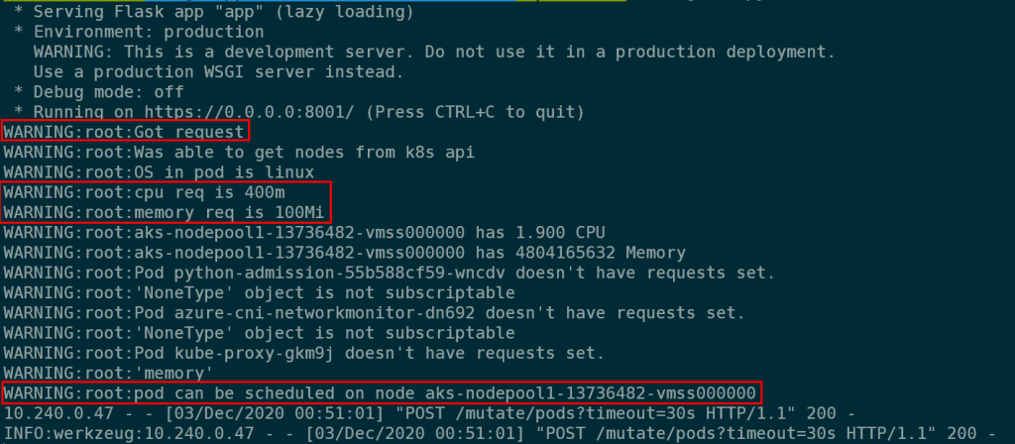Image resolution: width=1015 pixels, height=444 pixels.
Task: Click the 'Got request' warning line
Action: click(x=124, y=132)
